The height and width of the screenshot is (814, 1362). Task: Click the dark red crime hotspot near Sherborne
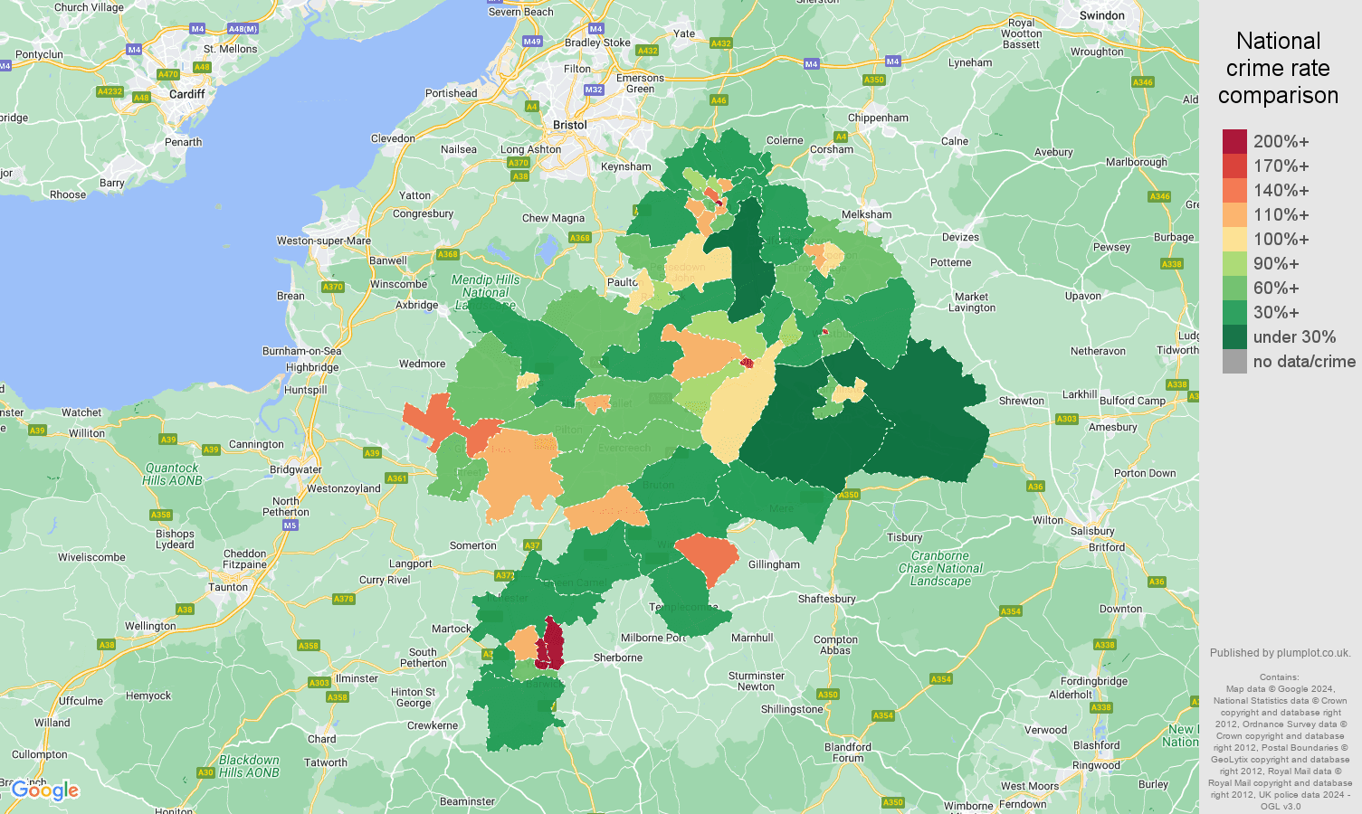coord(554,642)
